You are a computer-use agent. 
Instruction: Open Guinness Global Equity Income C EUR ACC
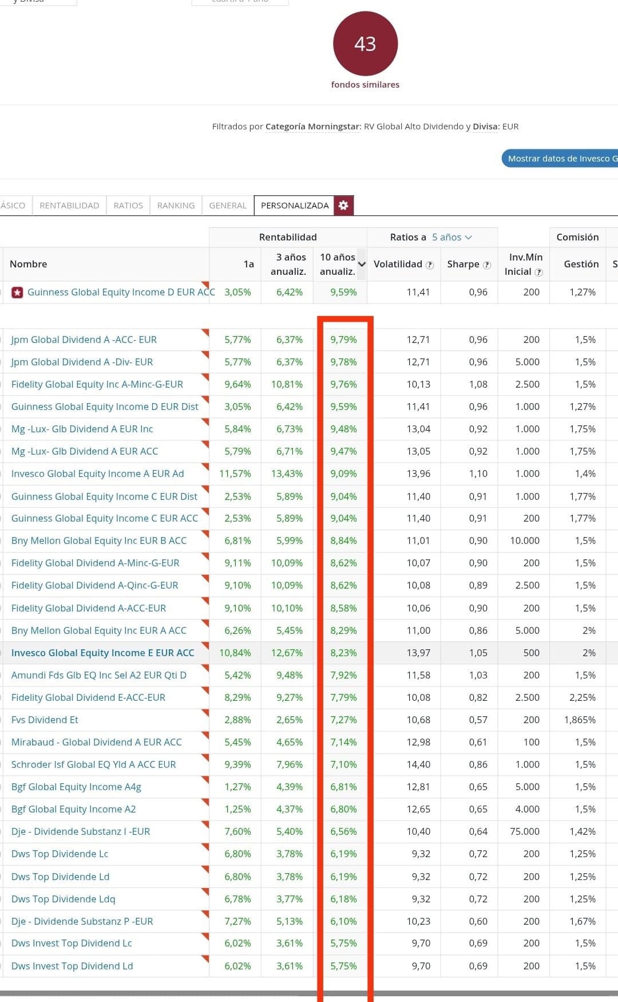(x=105, y=518)
